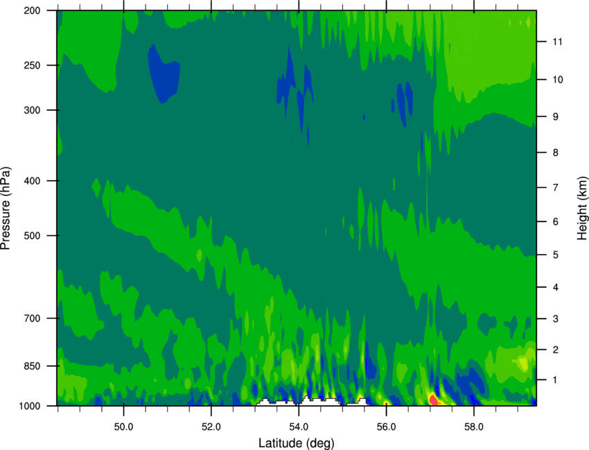This screenshot has height=450, width=589.
Task: Click the 9 km height label
Action: coord(556,117)
